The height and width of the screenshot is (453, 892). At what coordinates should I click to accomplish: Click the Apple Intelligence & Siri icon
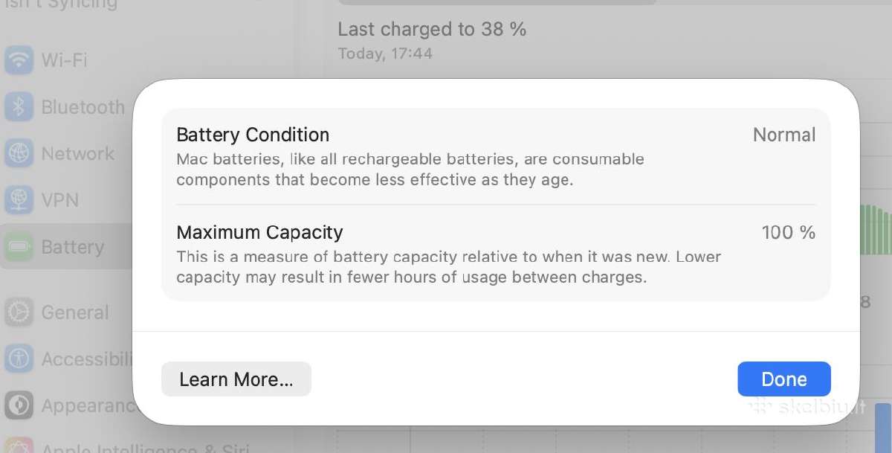click(x=19, y=446)
